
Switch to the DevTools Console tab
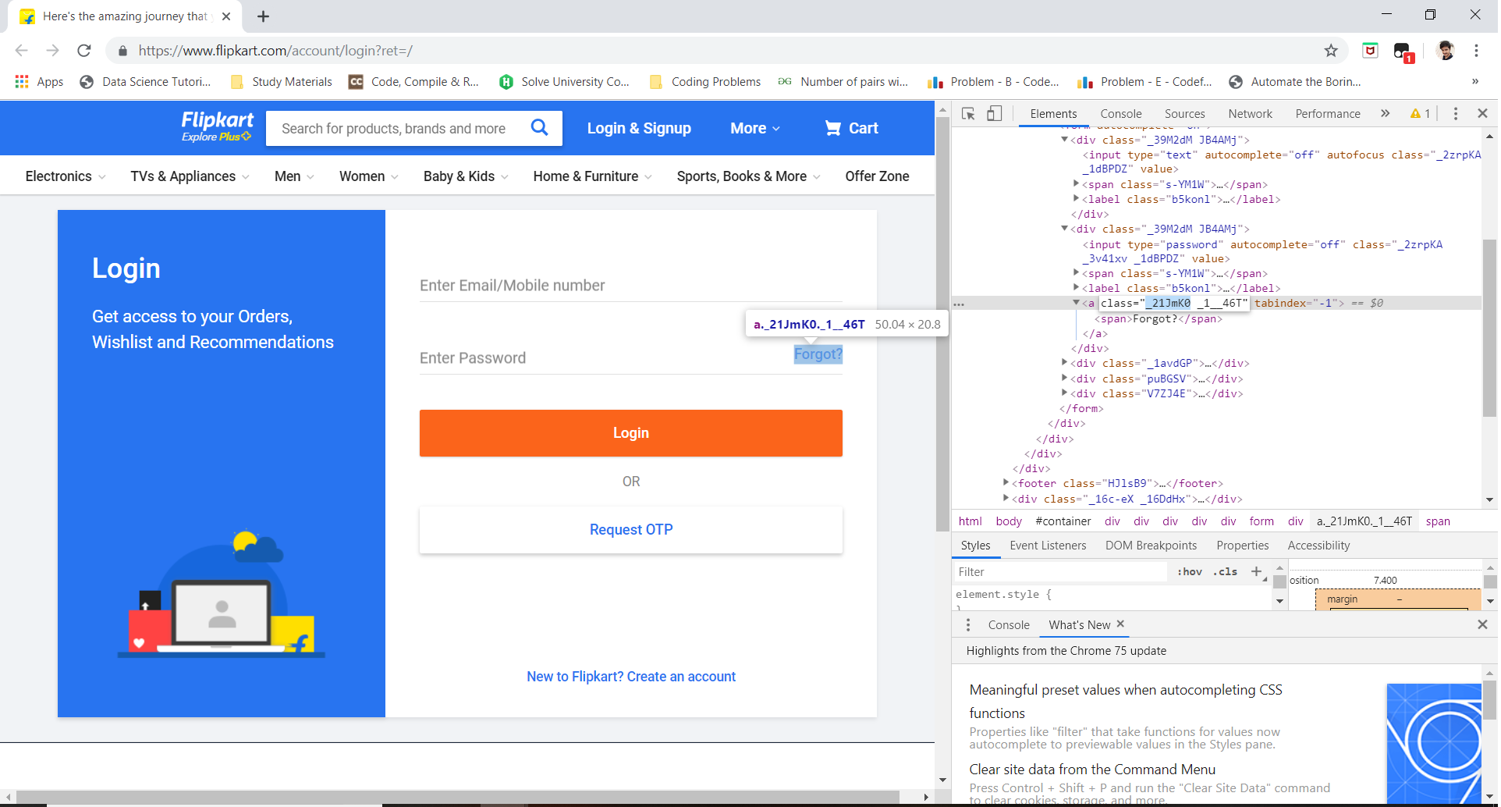1120,114
